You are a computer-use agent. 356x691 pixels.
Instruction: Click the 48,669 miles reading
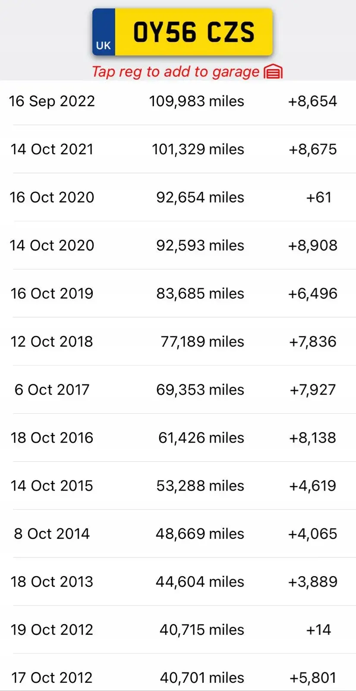point(200,534)
